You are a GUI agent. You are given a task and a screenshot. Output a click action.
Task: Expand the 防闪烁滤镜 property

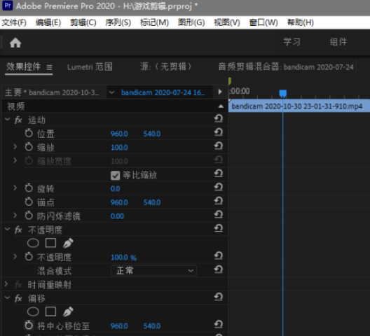pyautogui.click(x=15, y=216)
